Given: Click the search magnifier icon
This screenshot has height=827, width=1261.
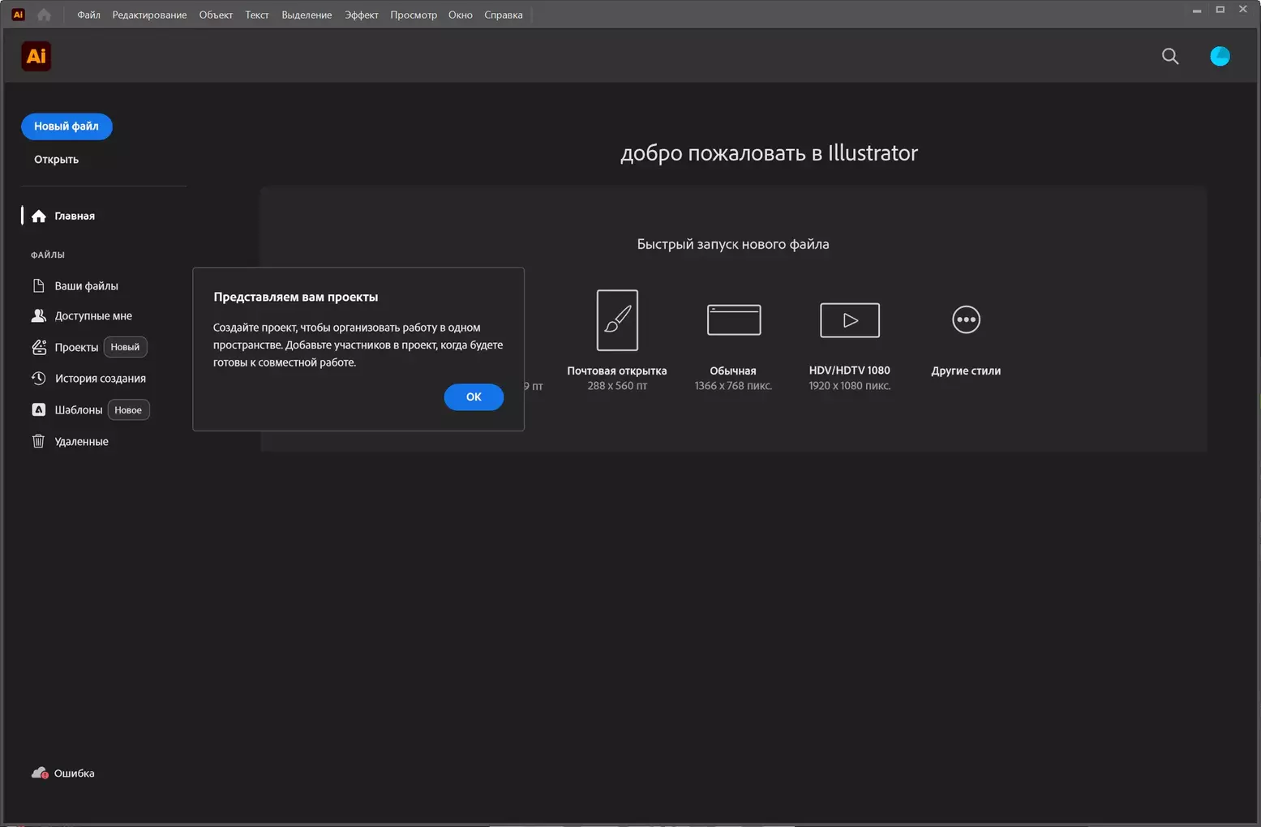Looking at the screenshot, I should (x=1169, y=56).
